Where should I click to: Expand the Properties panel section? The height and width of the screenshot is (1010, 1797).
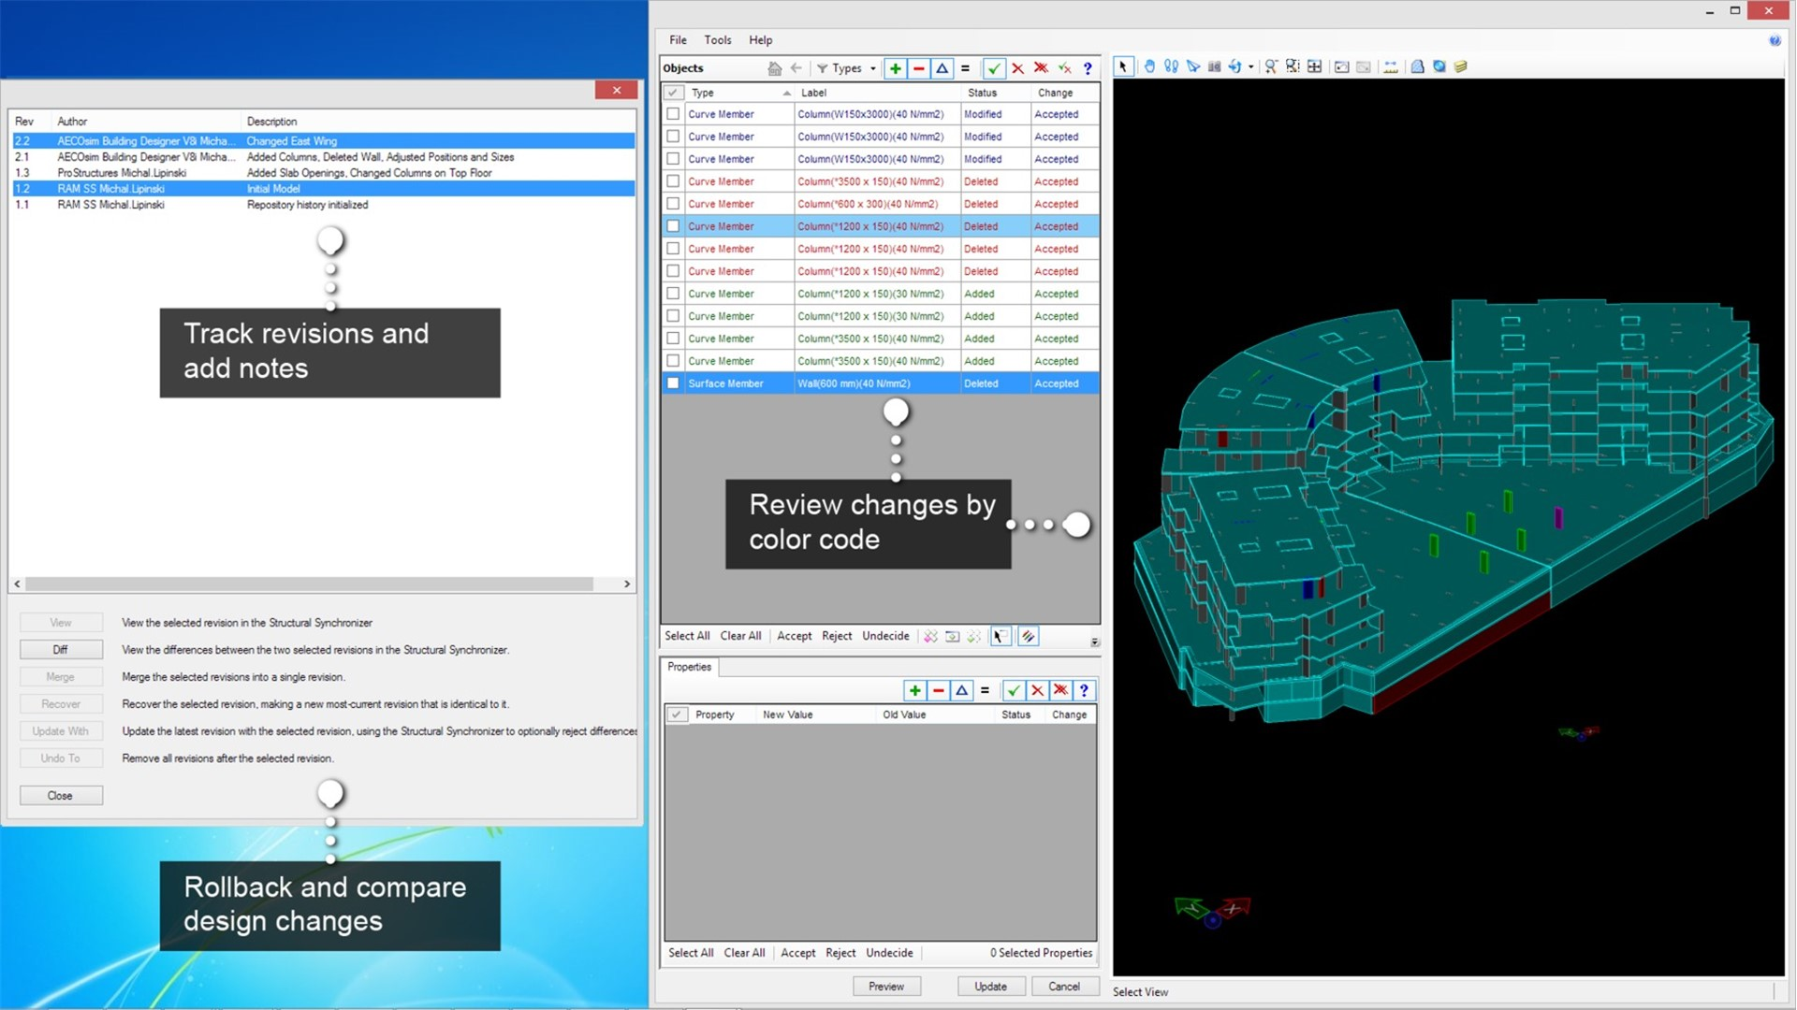pyautogui.click(x=690, y=666)
